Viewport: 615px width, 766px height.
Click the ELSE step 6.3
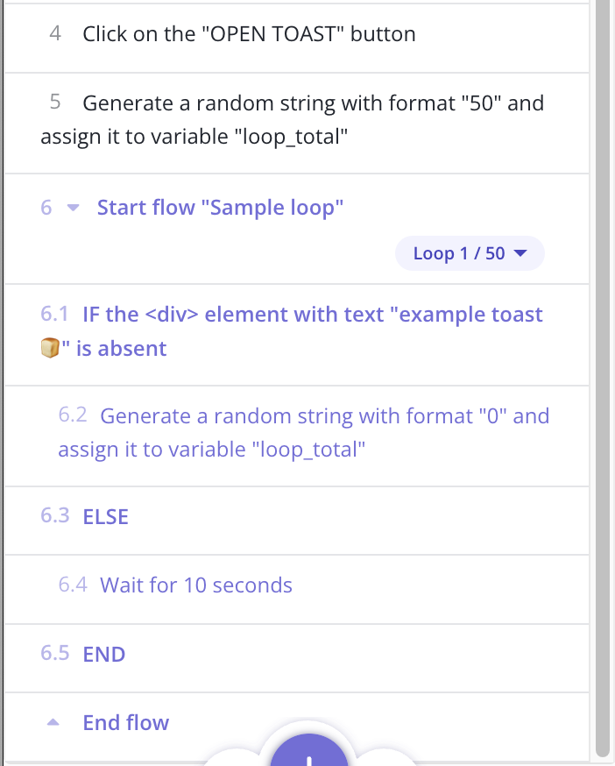click(105, 516)
